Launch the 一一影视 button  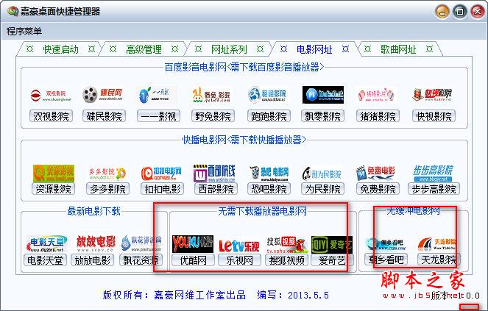(x=158, y=116)
